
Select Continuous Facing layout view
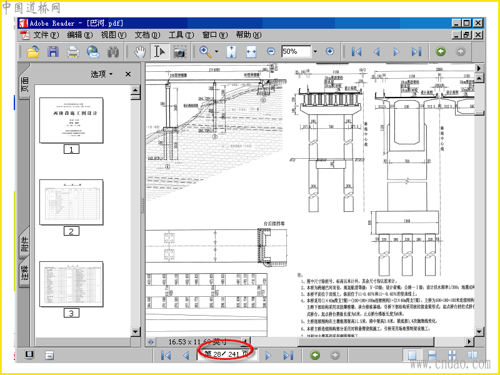click(x=452, y=355)
